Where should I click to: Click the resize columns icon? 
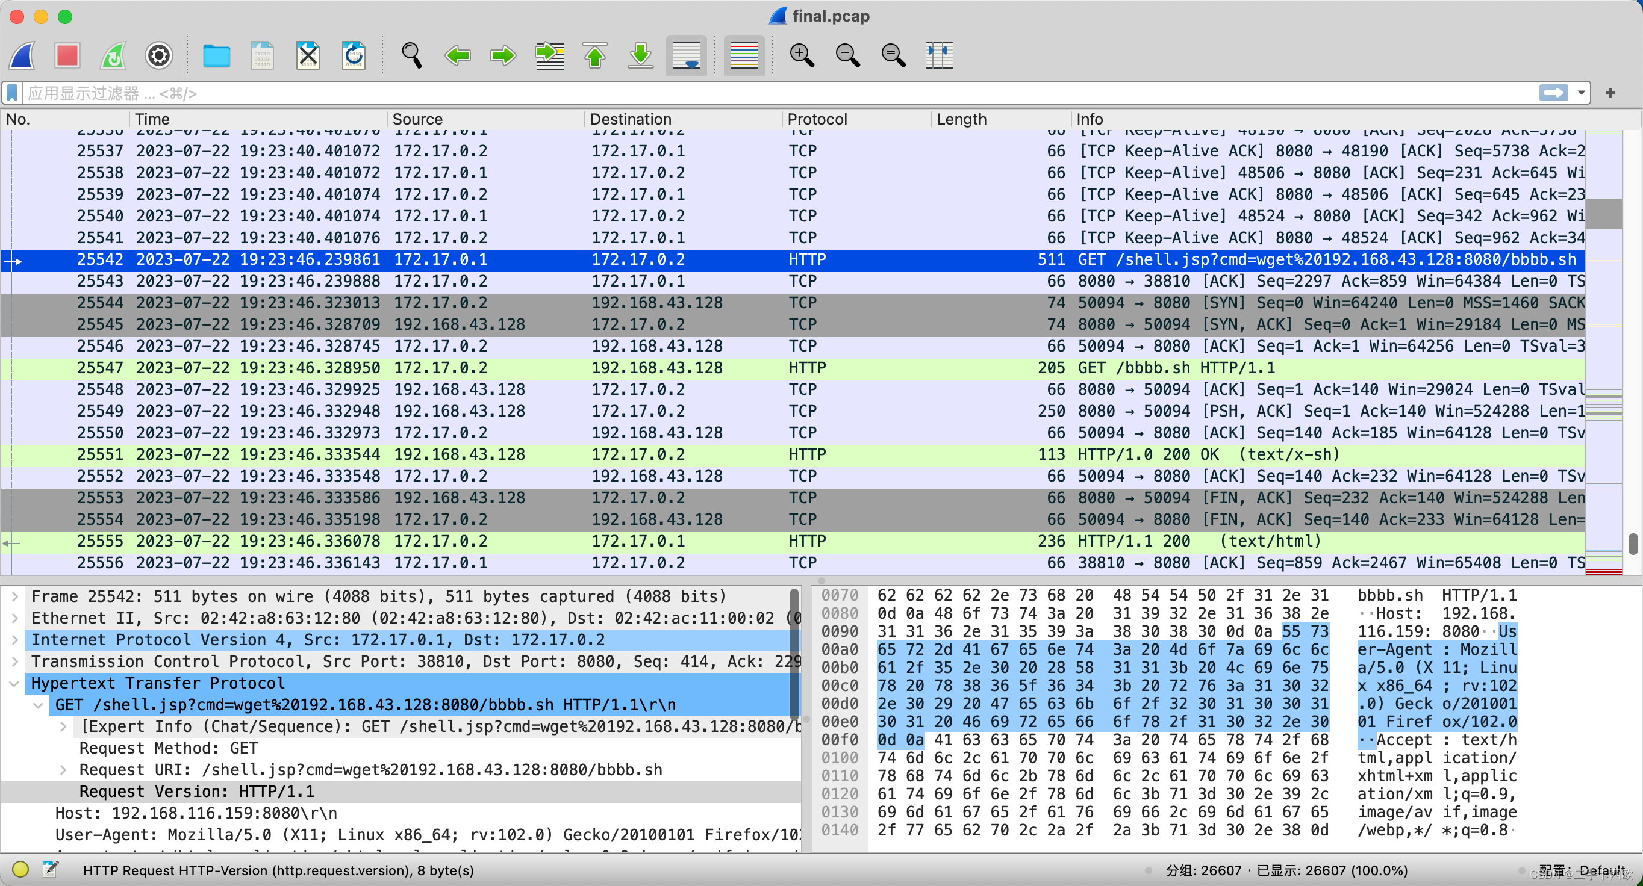click(939, 55)
